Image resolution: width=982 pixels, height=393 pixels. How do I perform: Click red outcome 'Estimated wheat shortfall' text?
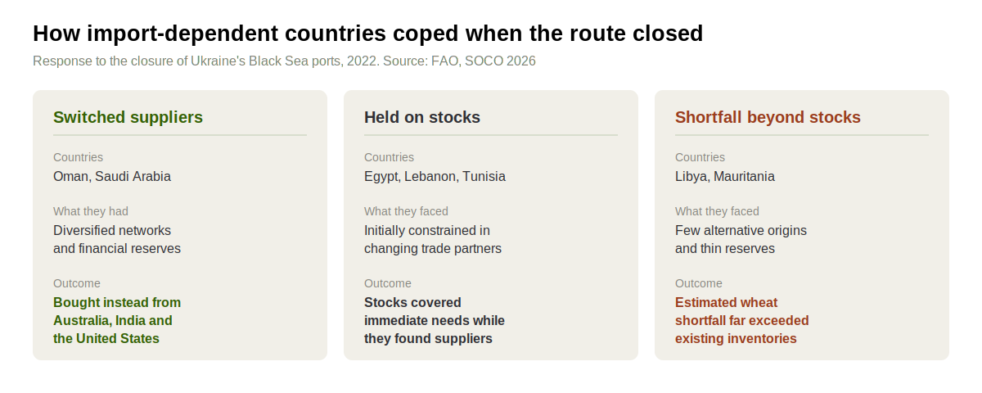click(x=741, y=321)
